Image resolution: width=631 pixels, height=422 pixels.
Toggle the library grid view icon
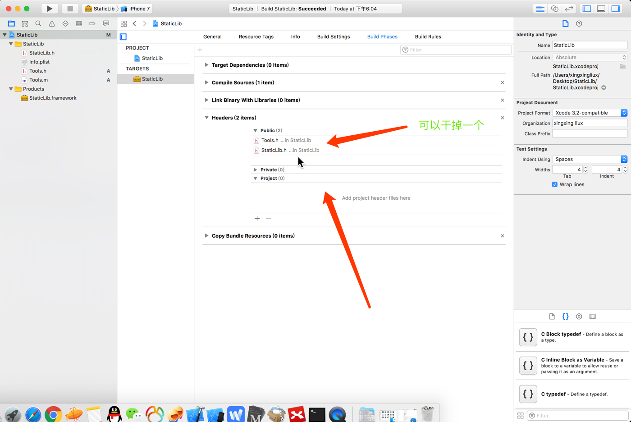coord(521,416)
